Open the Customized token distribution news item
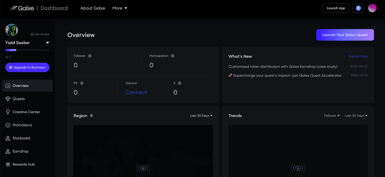 283,66
